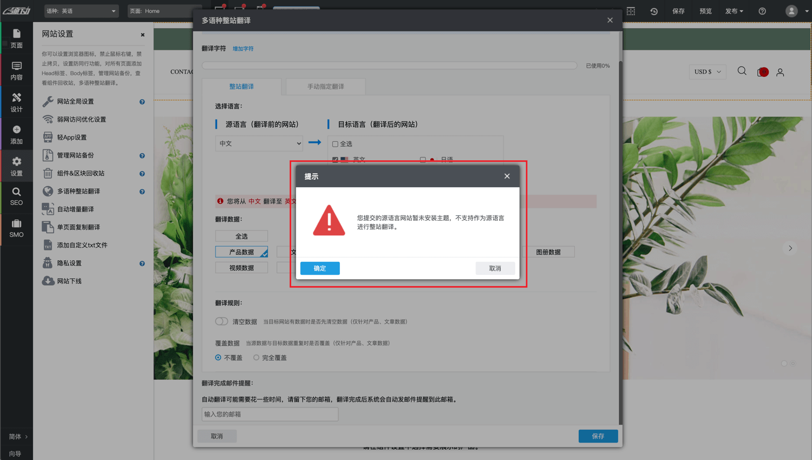Click the 增加字符 link

[243, 48]
